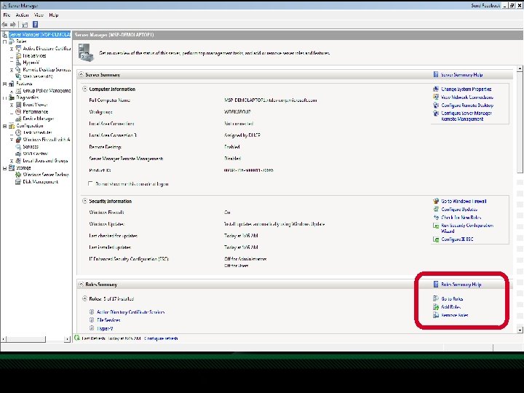Open the File menu
524x393 pixels.
[x=7, y=15]
